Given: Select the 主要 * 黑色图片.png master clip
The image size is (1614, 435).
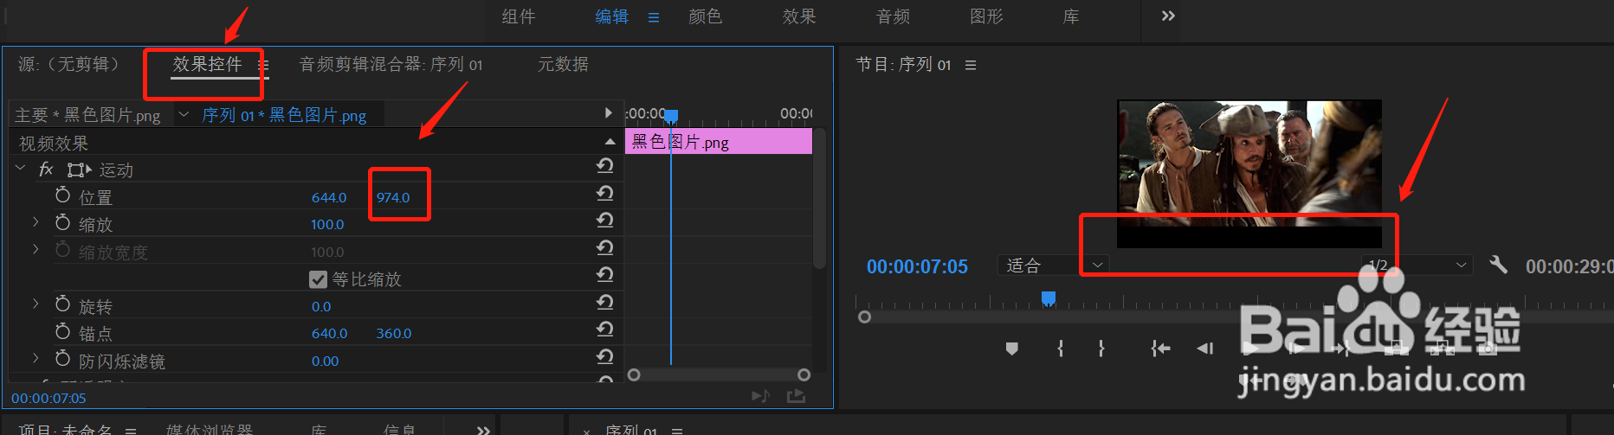Looking at the screenshot, I should click(x=87, y=115).
